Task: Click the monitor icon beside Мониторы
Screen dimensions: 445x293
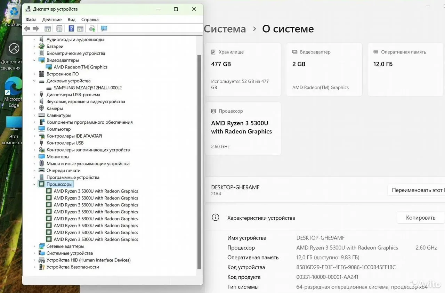Action: tap(42, 157)
